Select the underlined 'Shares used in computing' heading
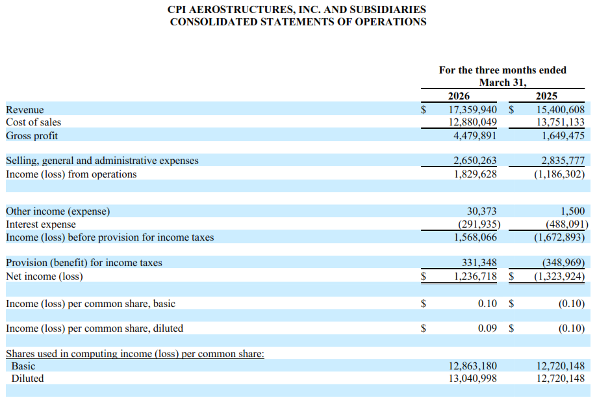Image resolution: width=597 pixels, height=402 pixels. tap(134, 354)
